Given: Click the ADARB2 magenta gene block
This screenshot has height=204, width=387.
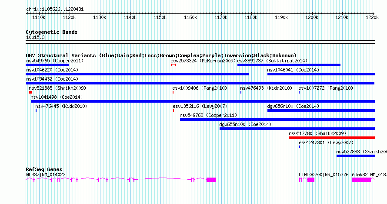Looking at the screenshot, I should (362, 180).
